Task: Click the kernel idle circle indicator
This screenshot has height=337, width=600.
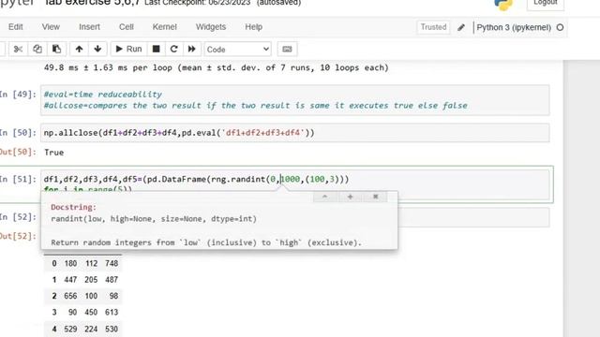Action: click(x=560, y=27)
